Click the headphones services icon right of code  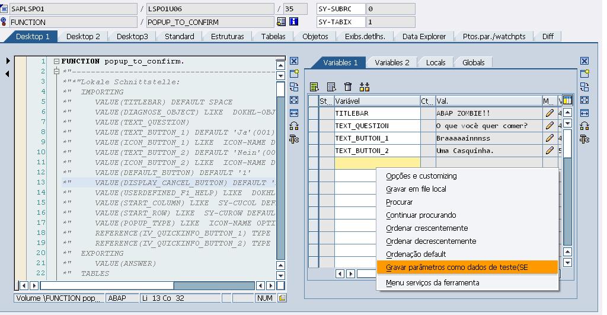(x=293, y=126)
